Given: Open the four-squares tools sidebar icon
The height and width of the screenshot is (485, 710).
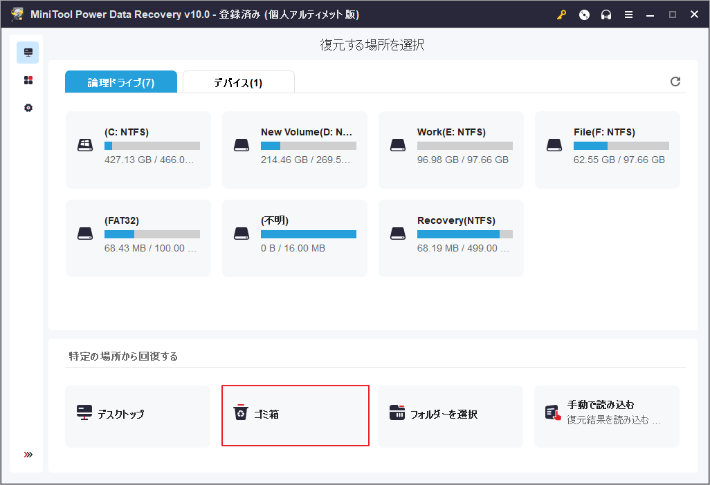Looking at the screenshot, I should click(28, 80).
